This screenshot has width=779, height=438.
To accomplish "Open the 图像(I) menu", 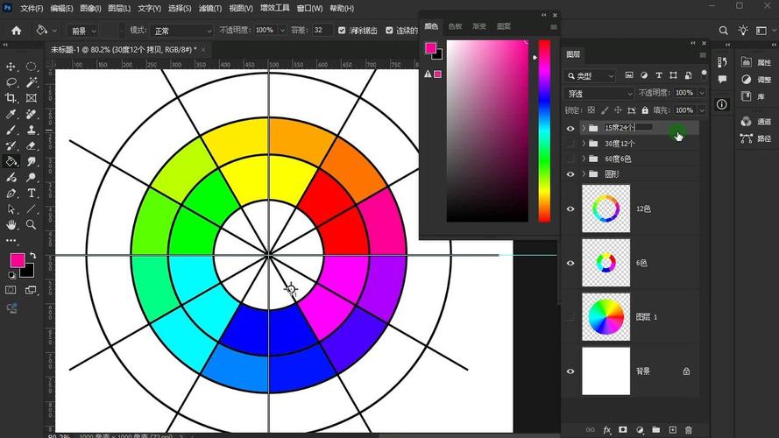I will coord(90,9).
